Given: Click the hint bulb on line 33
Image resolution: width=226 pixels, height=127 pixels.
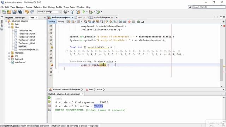Looking at the screenshot, I should (52, 47).
